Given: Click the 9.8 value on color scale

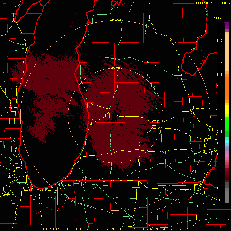Looking at the screenshot, I should pos(219,29).
